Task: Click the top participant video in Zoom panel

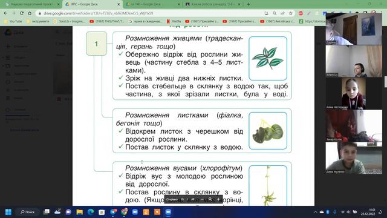Action: coord(354,29)
